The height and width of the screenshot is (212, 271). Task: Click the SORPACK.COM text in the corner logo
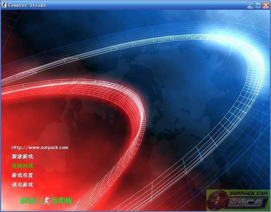(248, 193)
